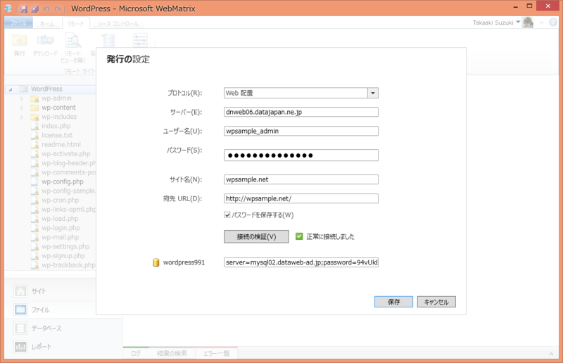563x363 pixels.
Task: Select wp-activate.php in file tree
Action: [x=65, y=154]
